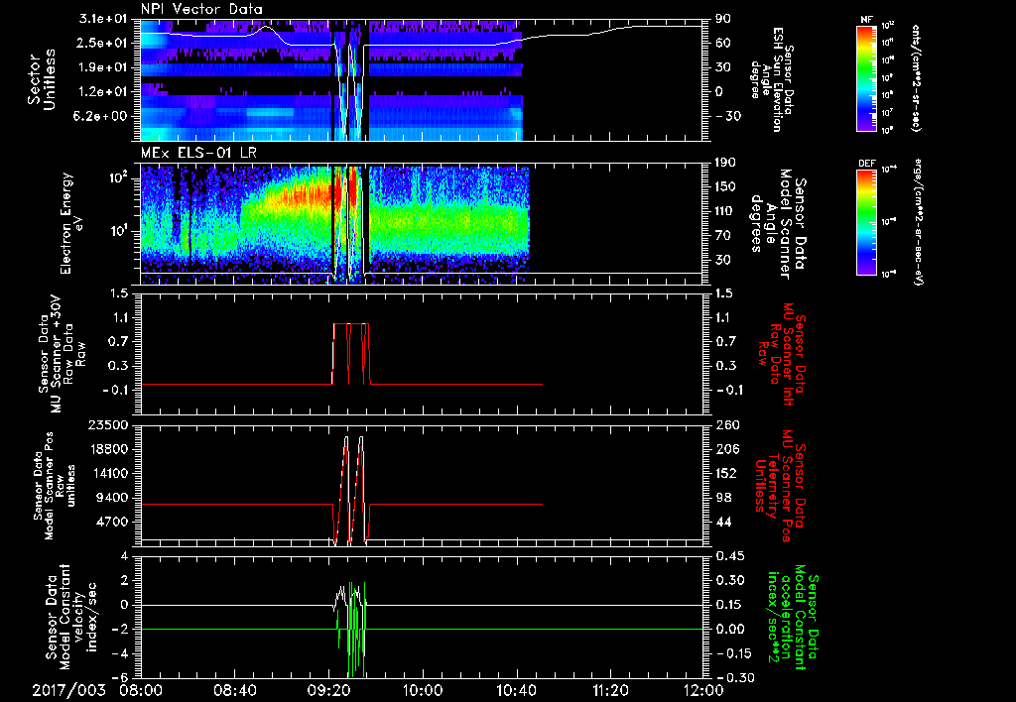Click the 90 sun elevation tick label
Screen dimensions: 1016x702
point(723,19)
